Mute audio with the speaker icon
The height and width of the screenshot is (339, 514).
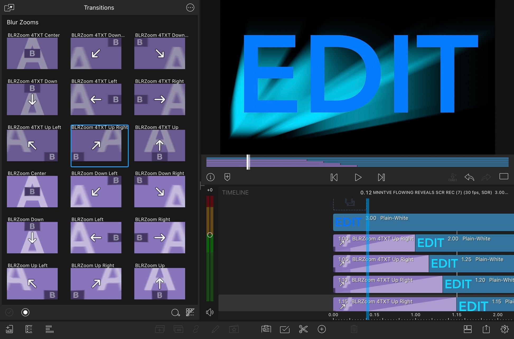click(209, 312)
